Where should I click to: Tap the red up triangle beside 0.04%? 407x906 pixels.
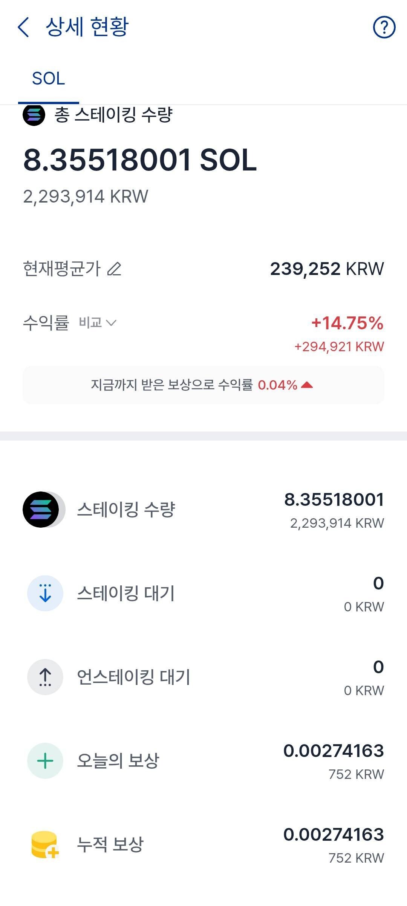[x=307, y=385]
